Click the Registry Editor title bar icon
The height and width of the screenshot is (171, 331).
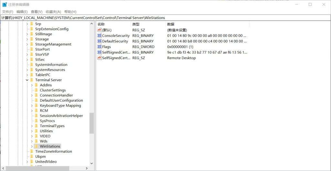[x=5, y=5]
